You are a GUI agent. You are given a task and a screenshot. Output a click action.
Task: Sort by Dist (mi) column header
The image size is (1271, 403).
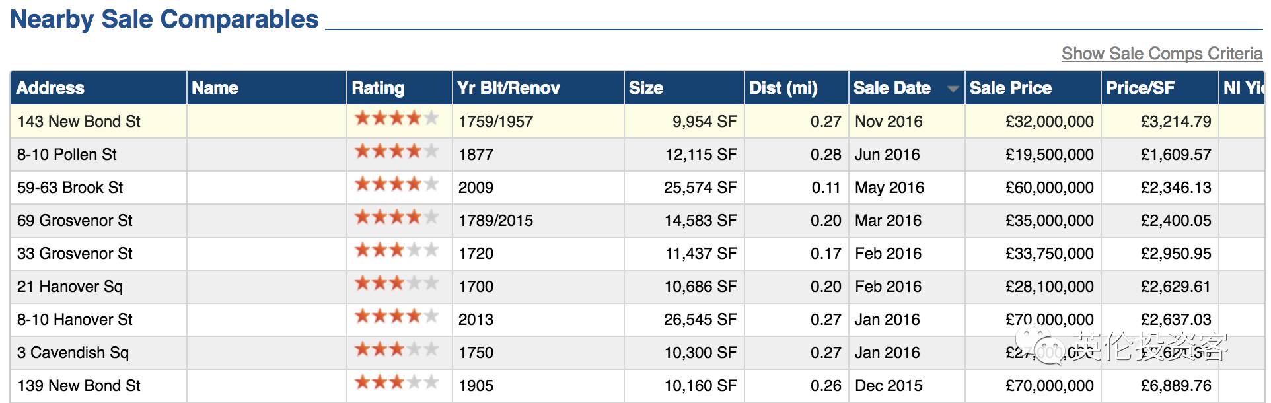[783, 88]
